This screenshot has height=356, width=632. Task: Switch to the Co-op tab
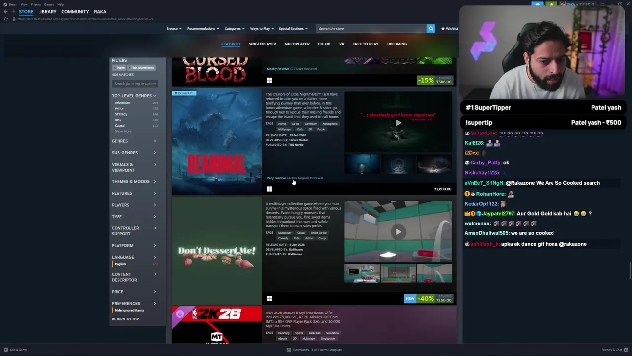(x=324, y=44)
